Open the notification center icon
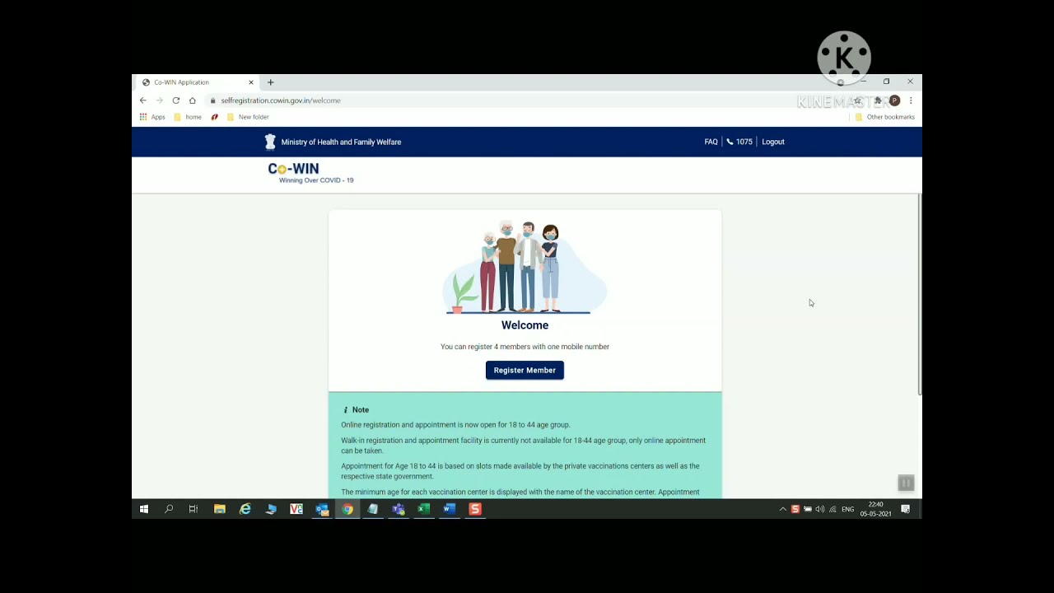Screen dimensions: 1054x593 click(x=905, y=510)
